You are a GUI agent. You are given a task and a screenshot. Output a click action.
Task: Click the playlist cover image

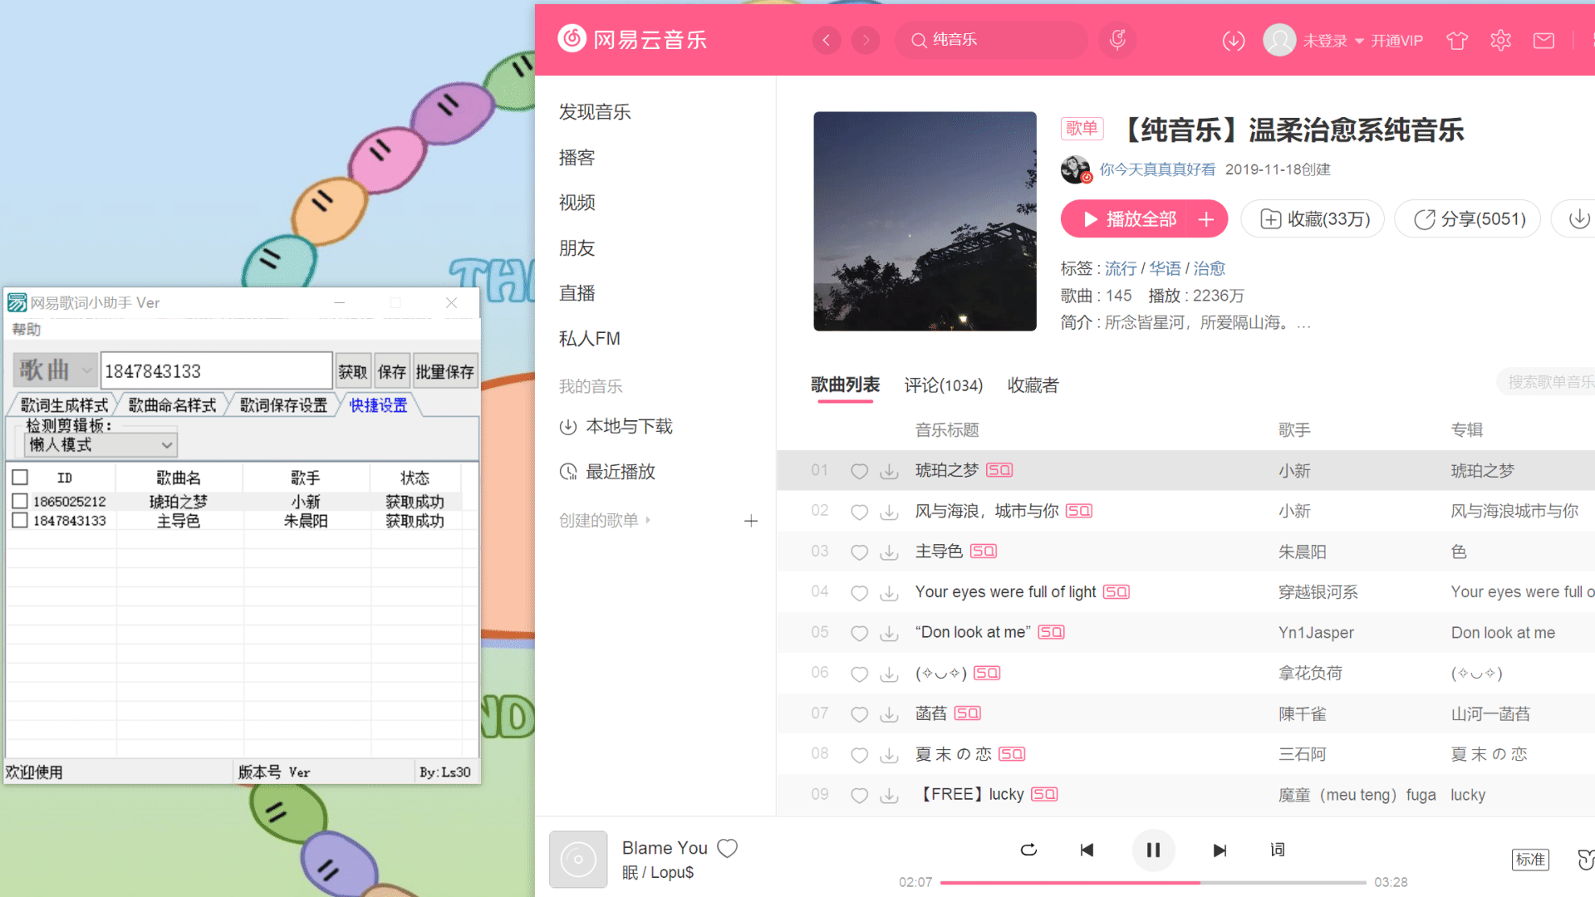(925, 221)
